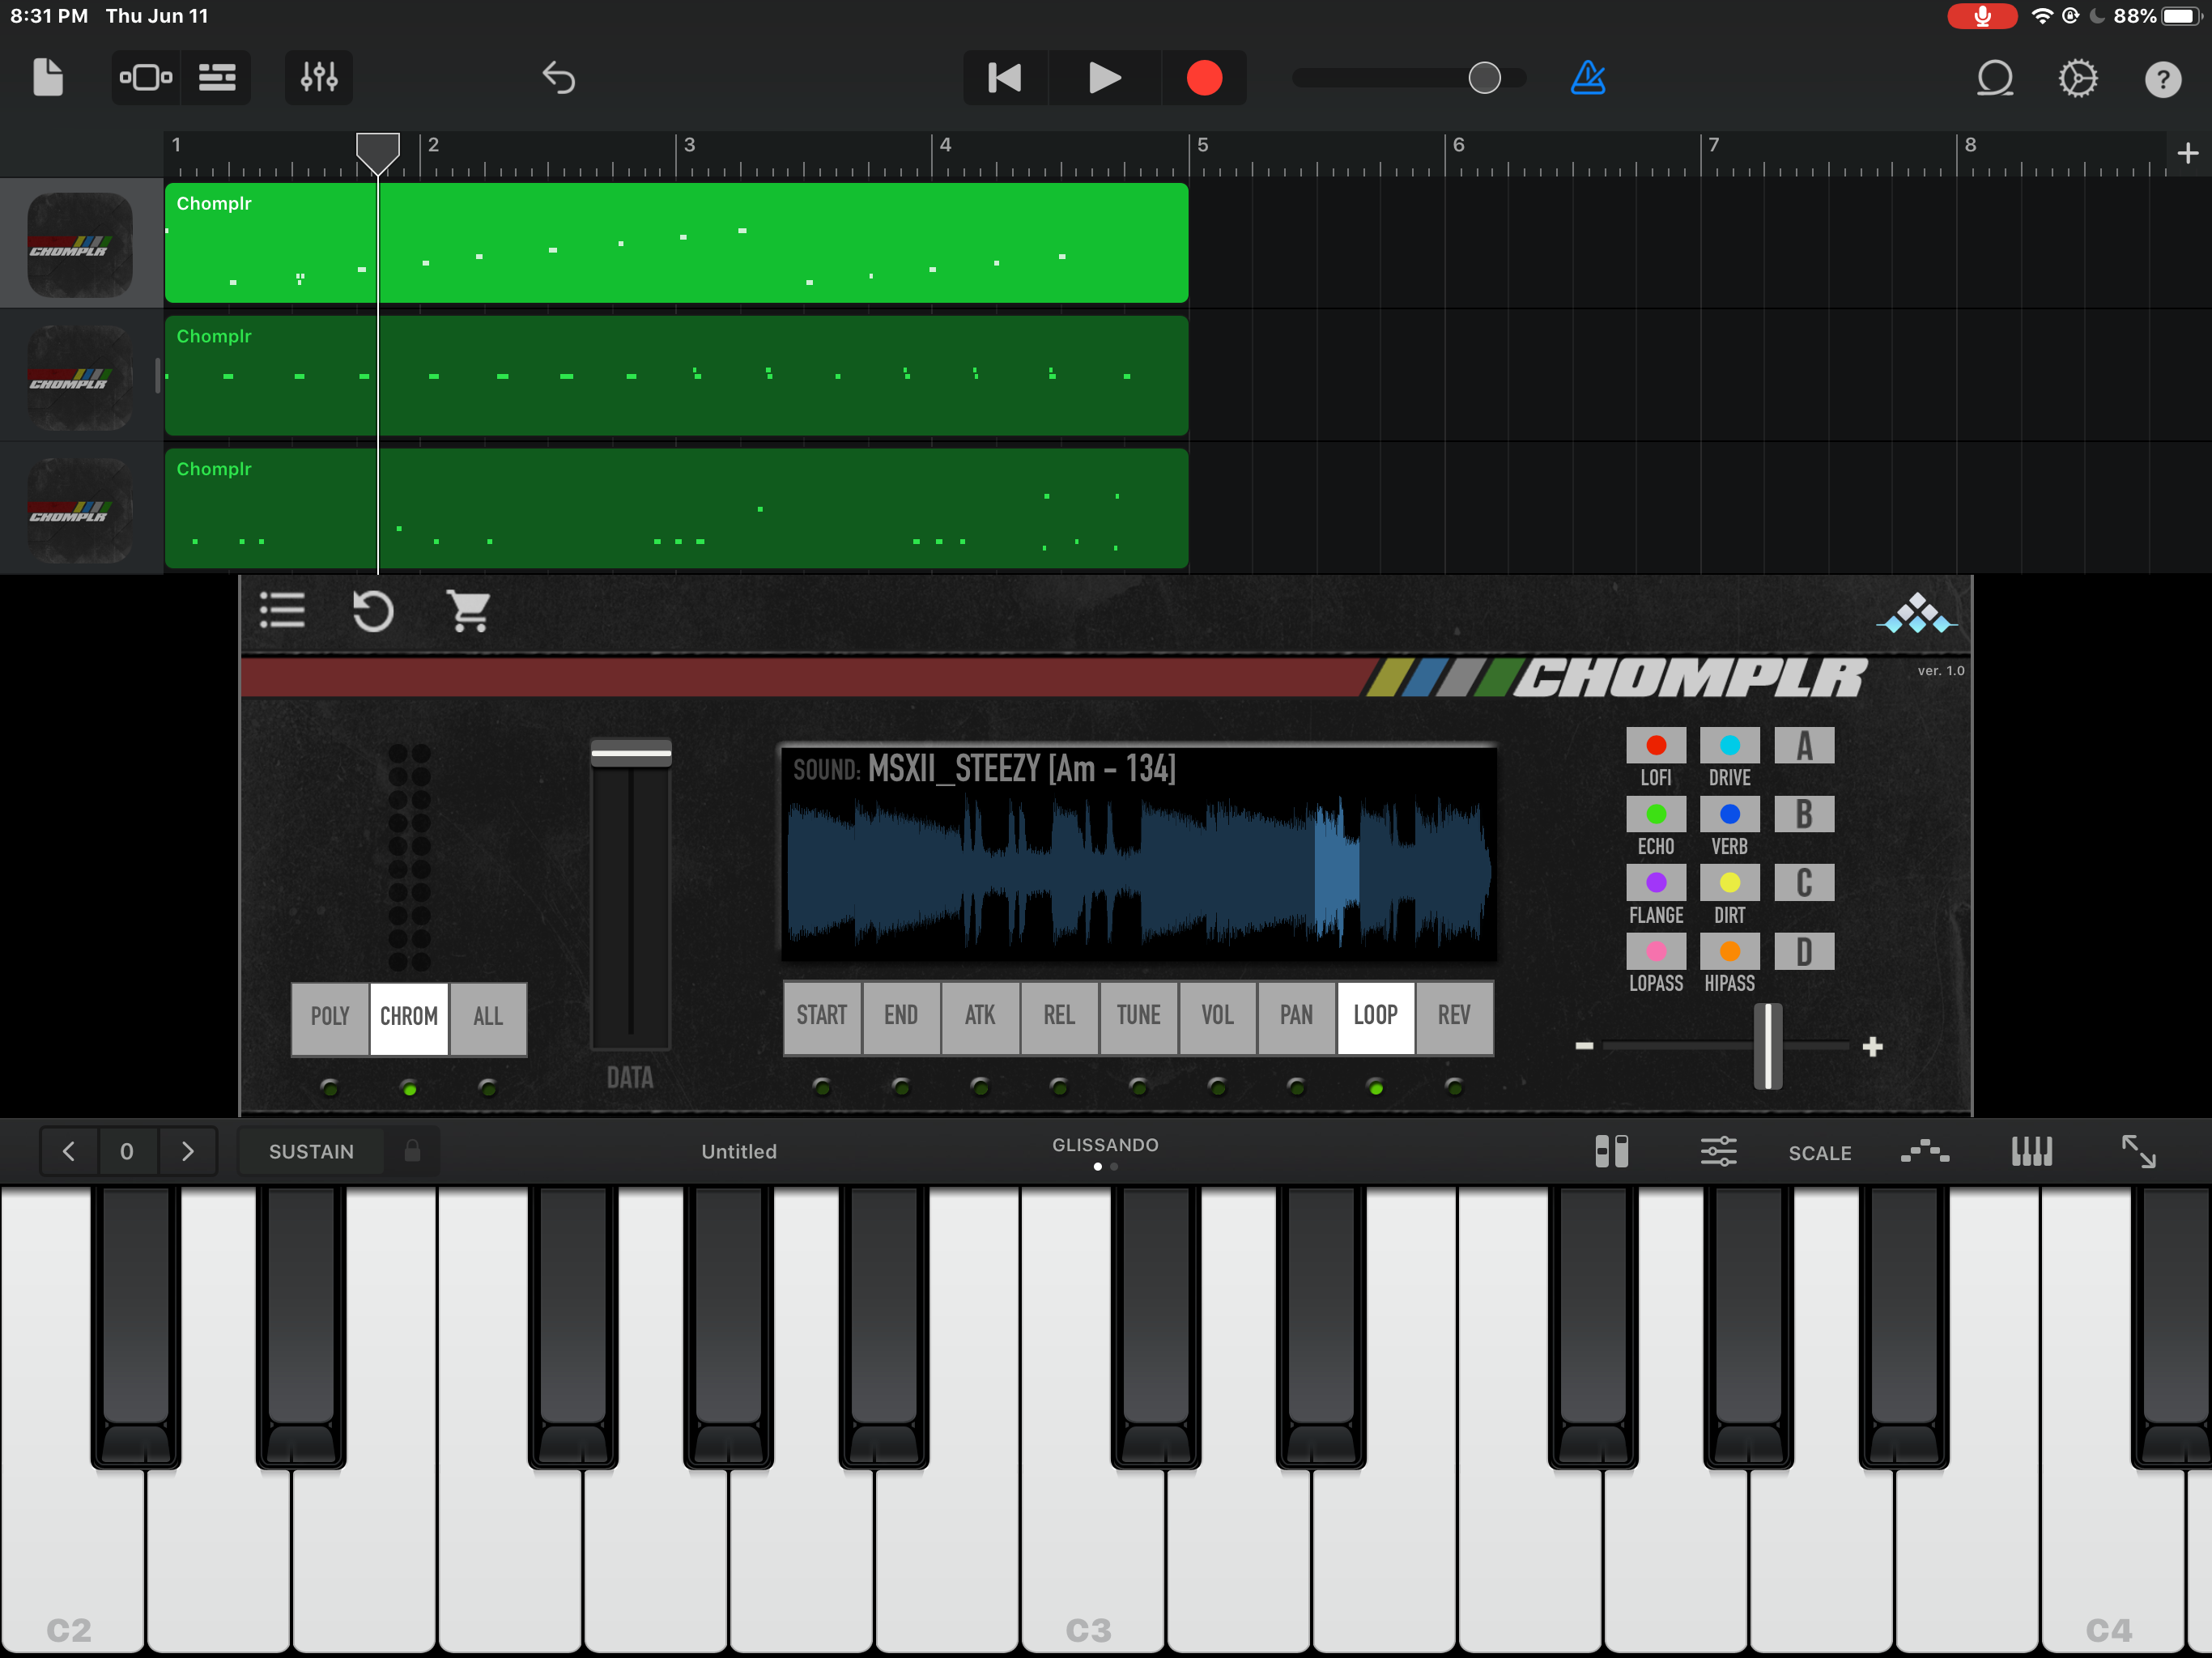Toggle the metronome icon
2212x1658 pixels.
[x=1587, y=78]
